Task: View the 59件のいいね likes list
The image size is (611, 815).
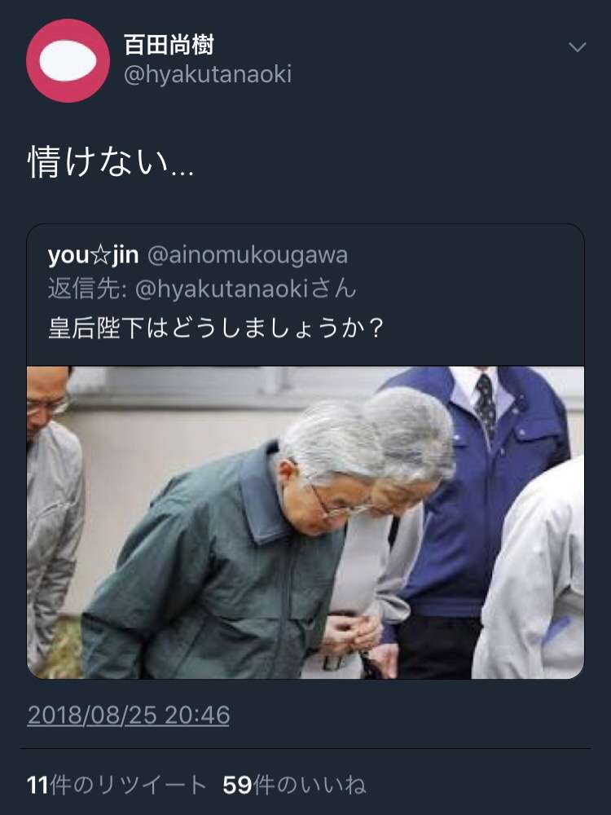Action: 295,785
